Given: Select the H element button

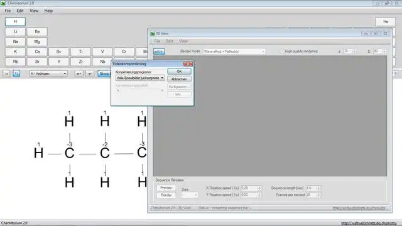Looking at the screenshot, I should click(15, 21).
